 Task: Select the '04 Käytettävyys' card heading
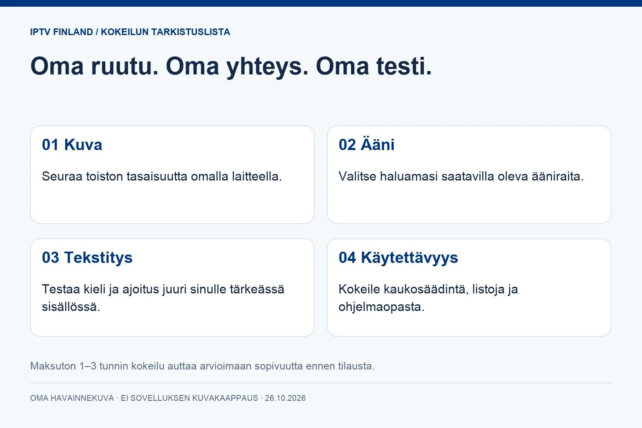click(398, 257)
